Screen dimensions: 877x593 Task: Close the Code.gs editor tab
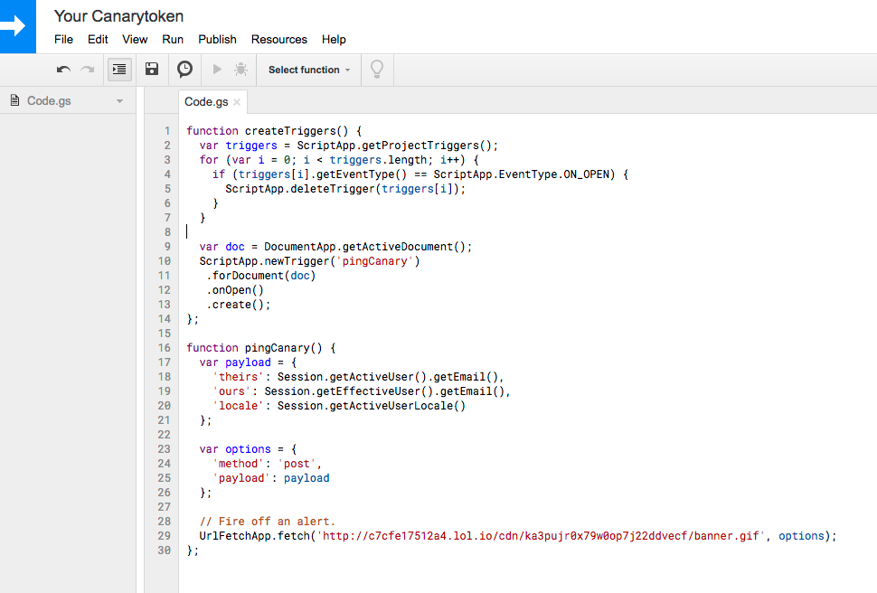click(x=237, y=102)
